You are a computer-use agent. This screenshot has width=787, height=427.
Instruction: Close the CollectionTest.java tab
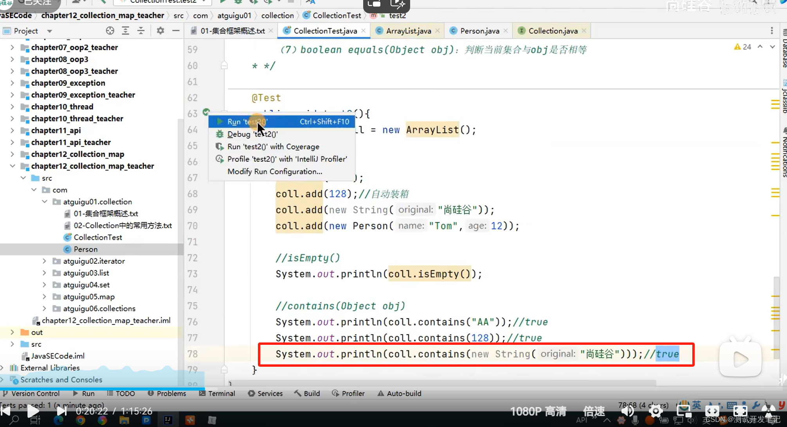(364, 31)
